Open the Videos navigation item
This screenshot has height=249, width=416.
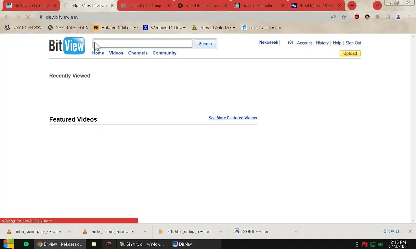(116, 53)
